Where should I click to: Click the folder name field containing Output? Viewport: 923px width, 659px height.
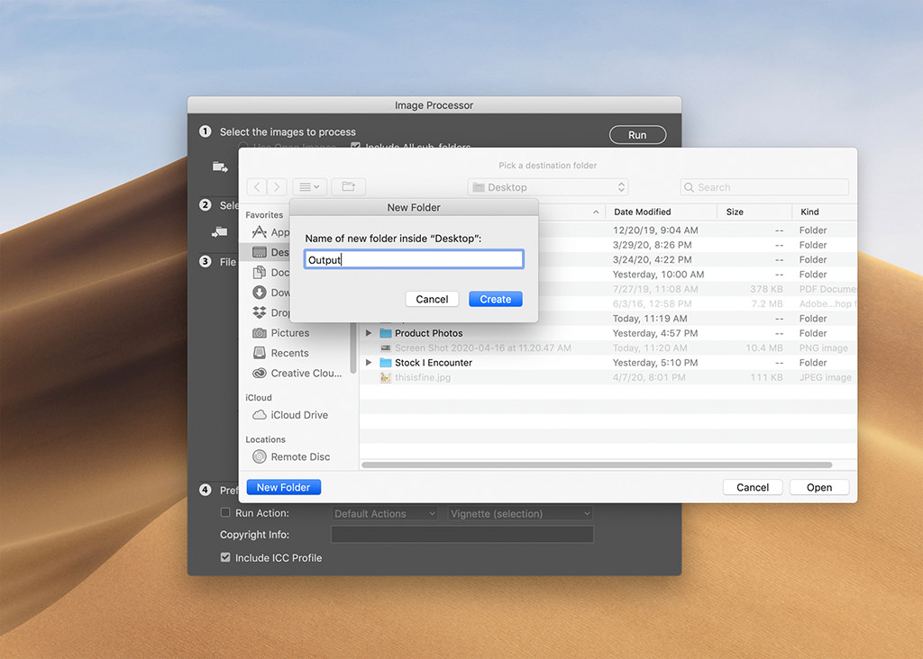(414, 259)
